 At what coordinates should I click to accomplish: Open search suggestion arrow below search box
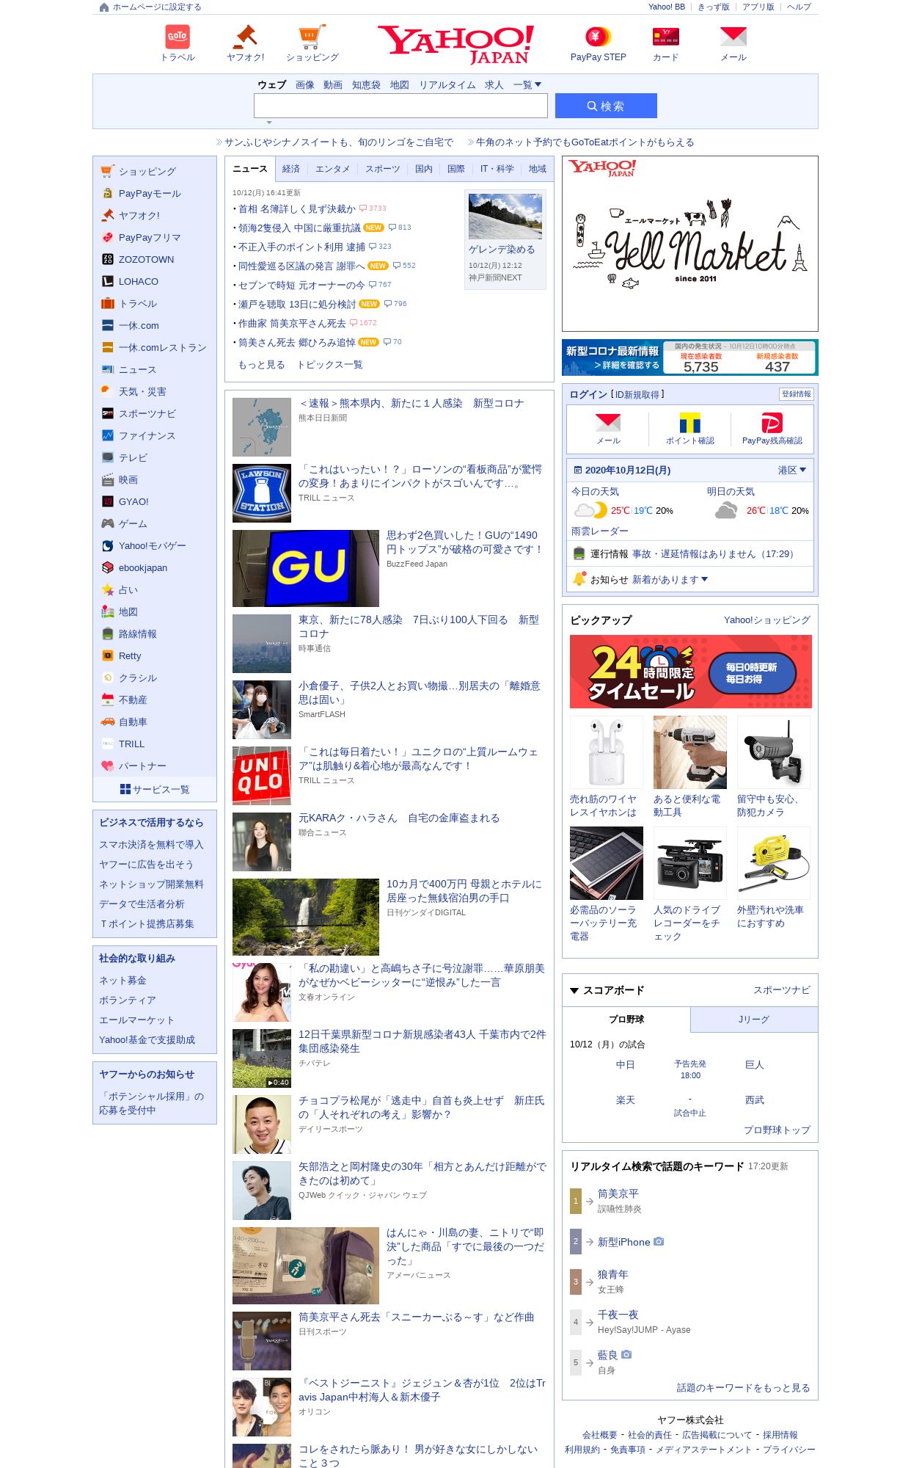pos(269,123)
